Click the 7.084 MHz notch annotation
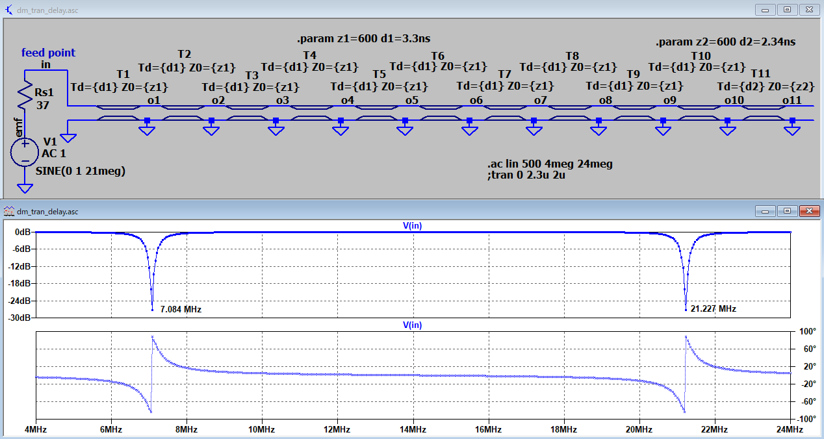This screenshot has width=824, height=439. click(181, 309)
